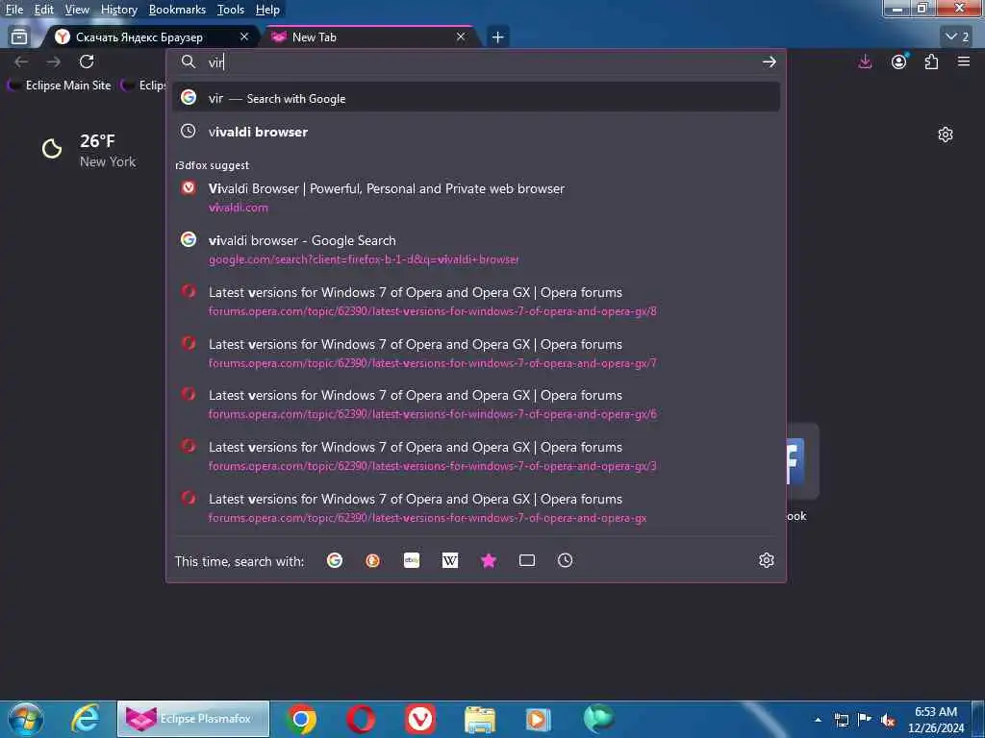The width and height of the screenshot is (985, 738).
Task: Open Opera forums suggestion ending in gx/7
Action: [475, 353]
